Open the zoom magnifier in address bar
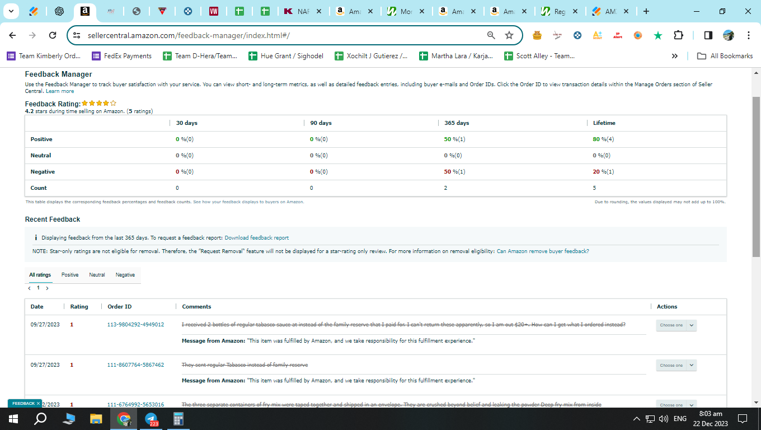Image resolution: width=761 pixels, height=430 pixels. coord(491,35)
